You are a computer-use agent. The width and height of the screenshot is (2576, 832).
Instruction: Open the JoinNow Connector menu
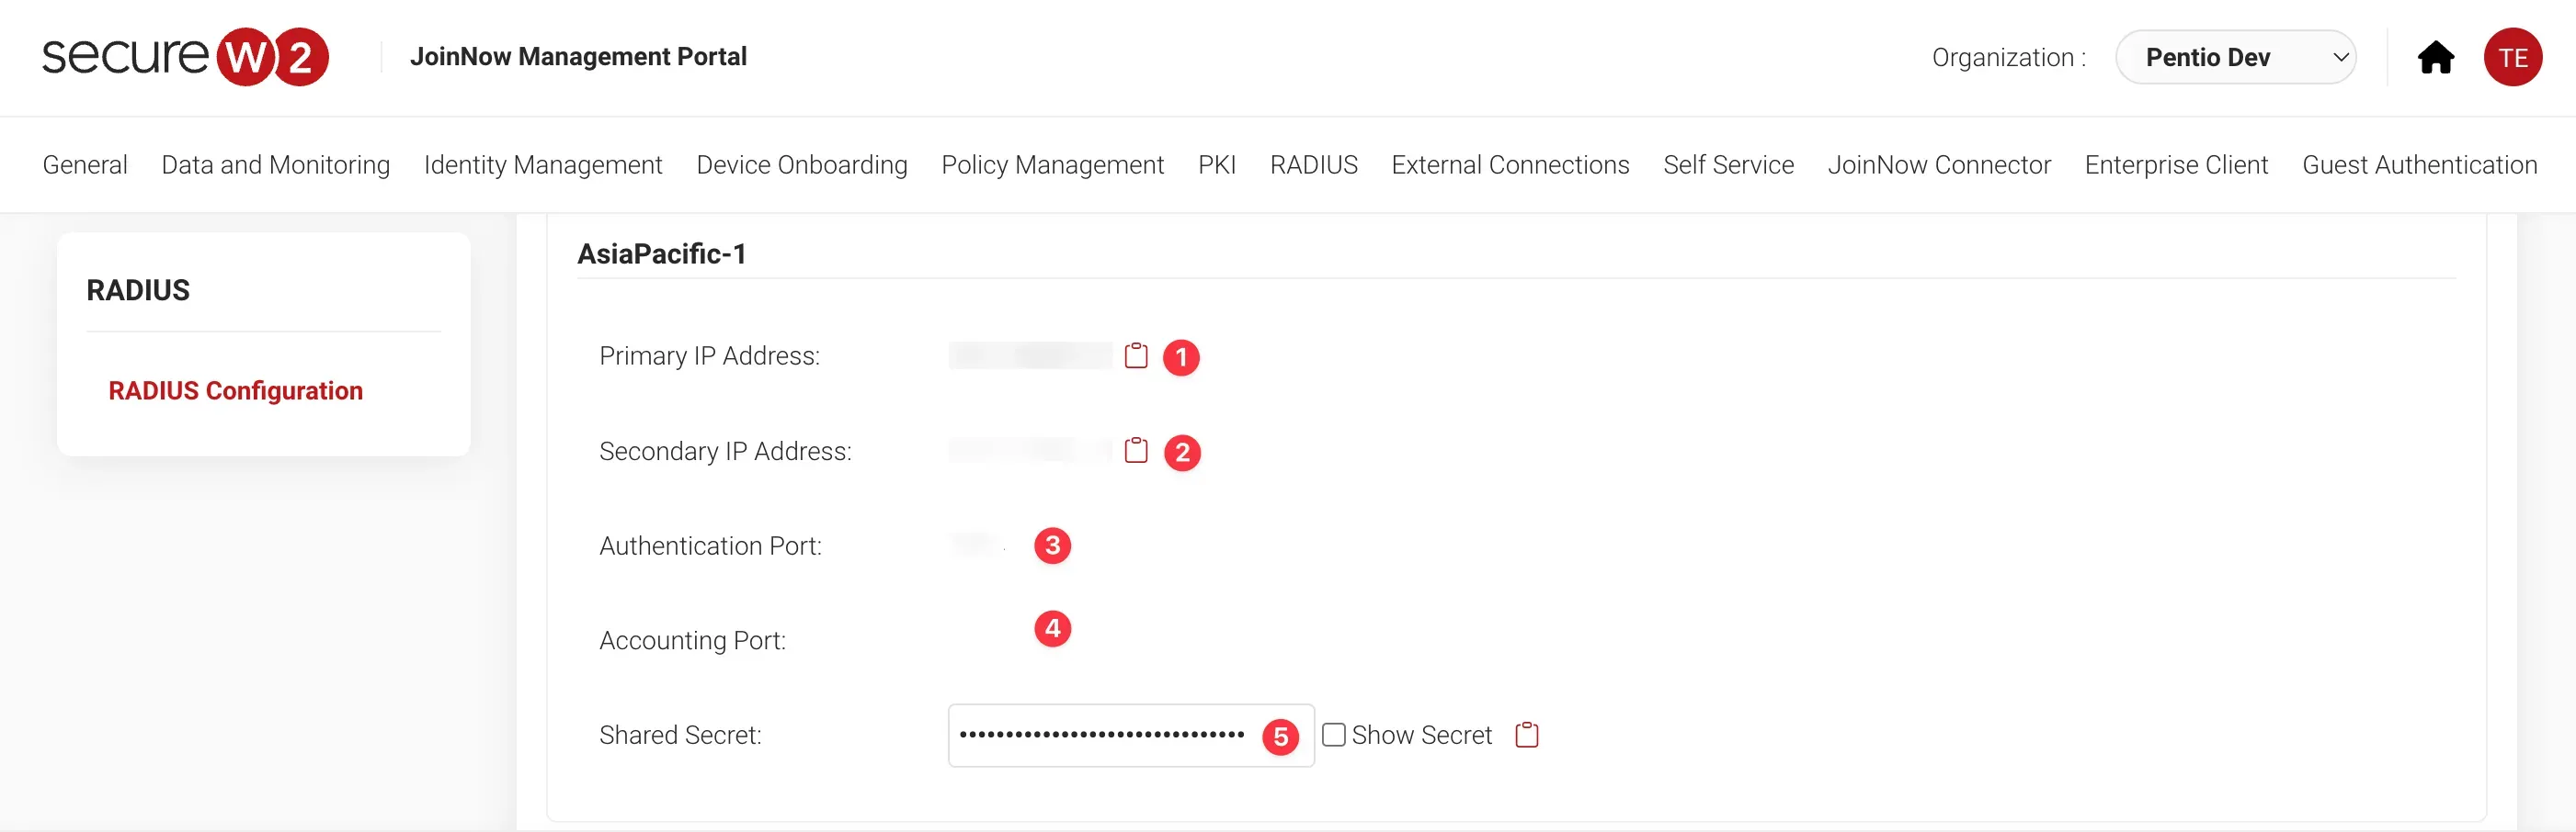(x=1938, y=164)
